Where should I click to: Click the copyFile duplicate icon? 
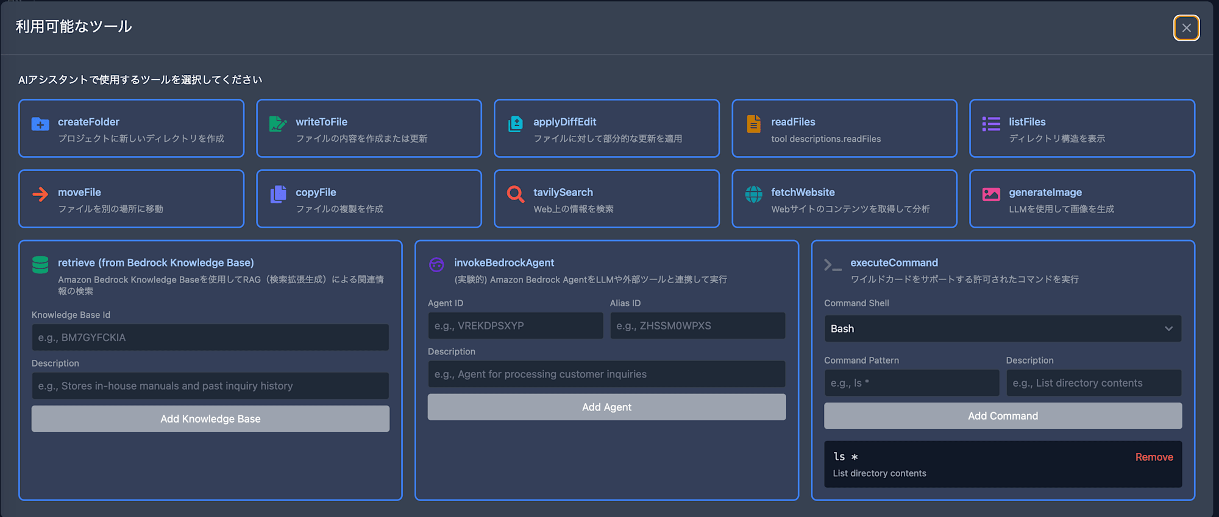(x=278, y=194)
